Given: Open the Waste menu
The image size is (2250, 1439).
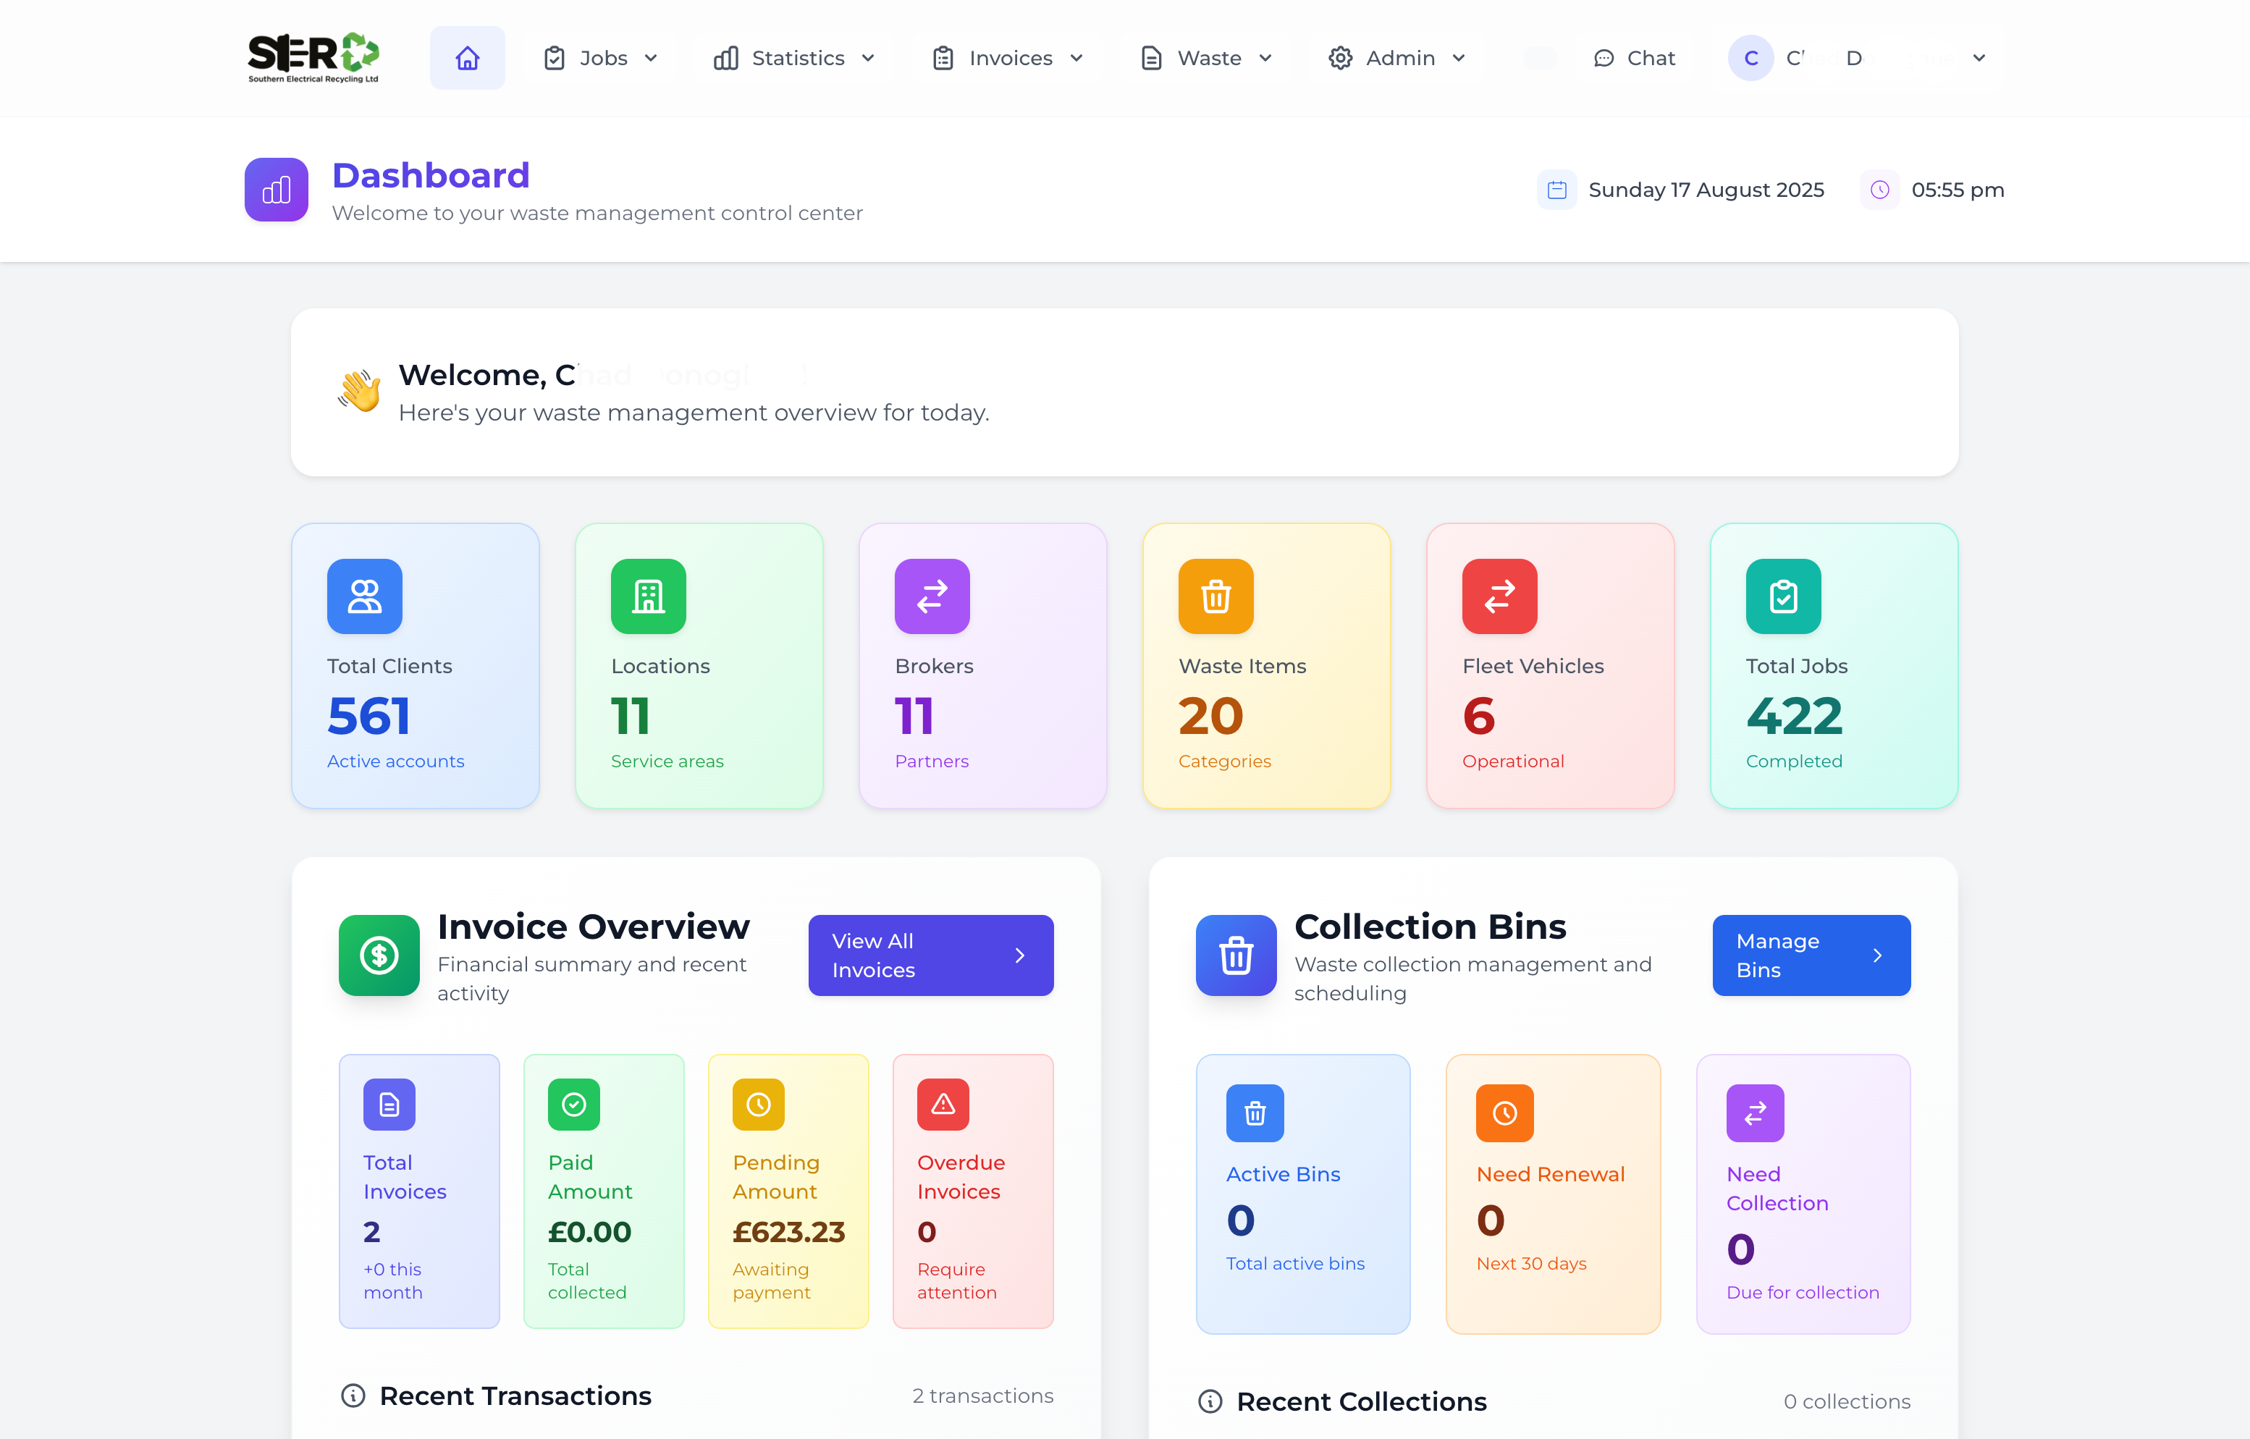Looking at the screenshot, I should tap(1205, 57).
